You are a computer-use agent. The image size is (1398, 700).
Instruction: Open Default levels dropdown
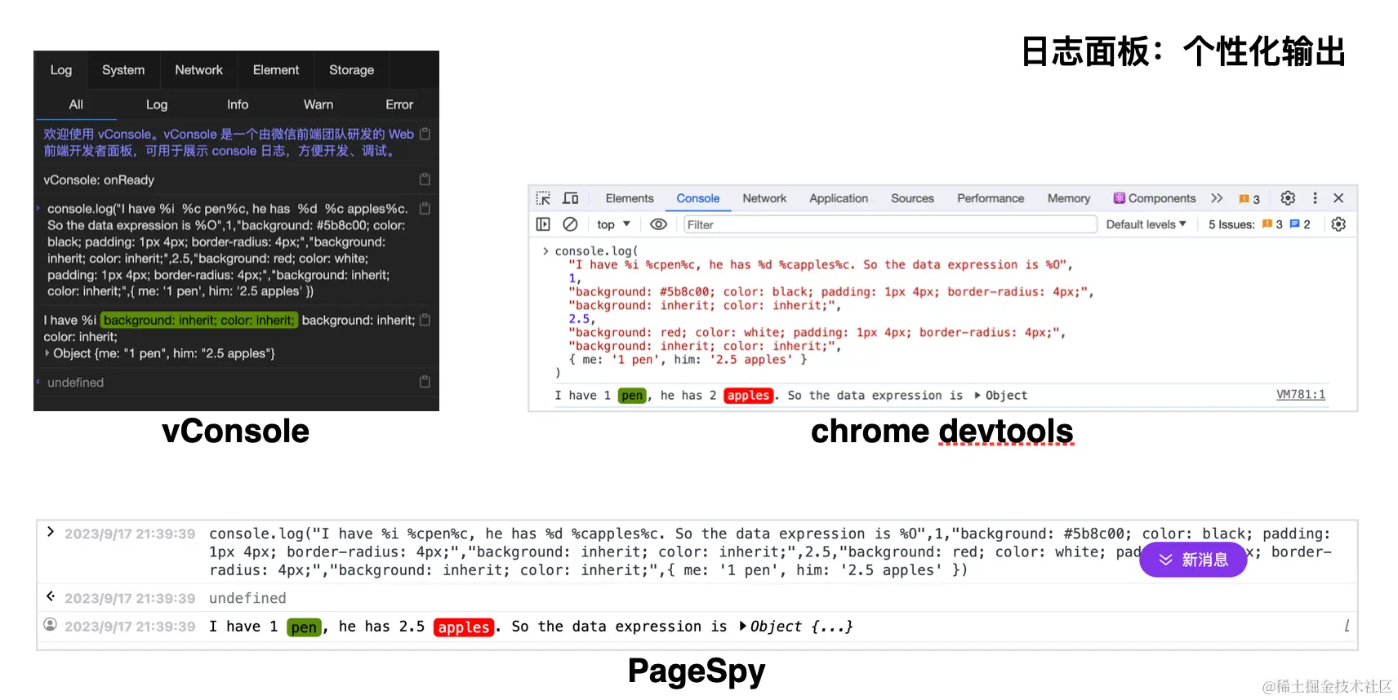pos(1146,224)
